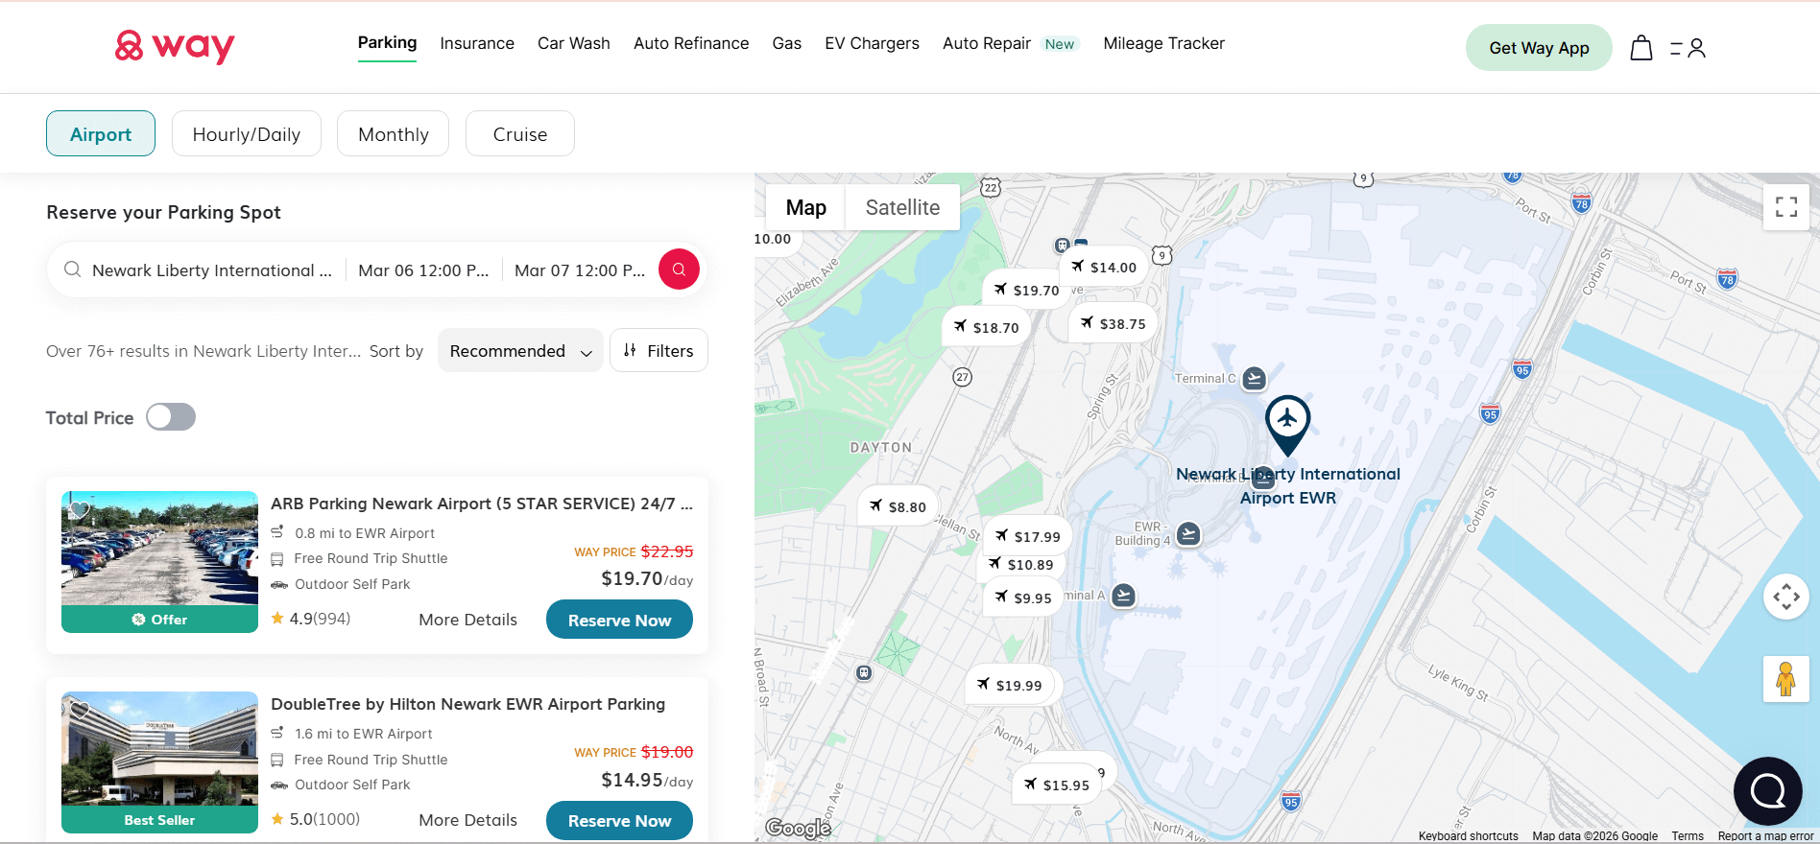The height and width of the screenshot is (844, 1820).
Task: Click the Newark Liberty airport pin
Action: (x=1287, y=425)
